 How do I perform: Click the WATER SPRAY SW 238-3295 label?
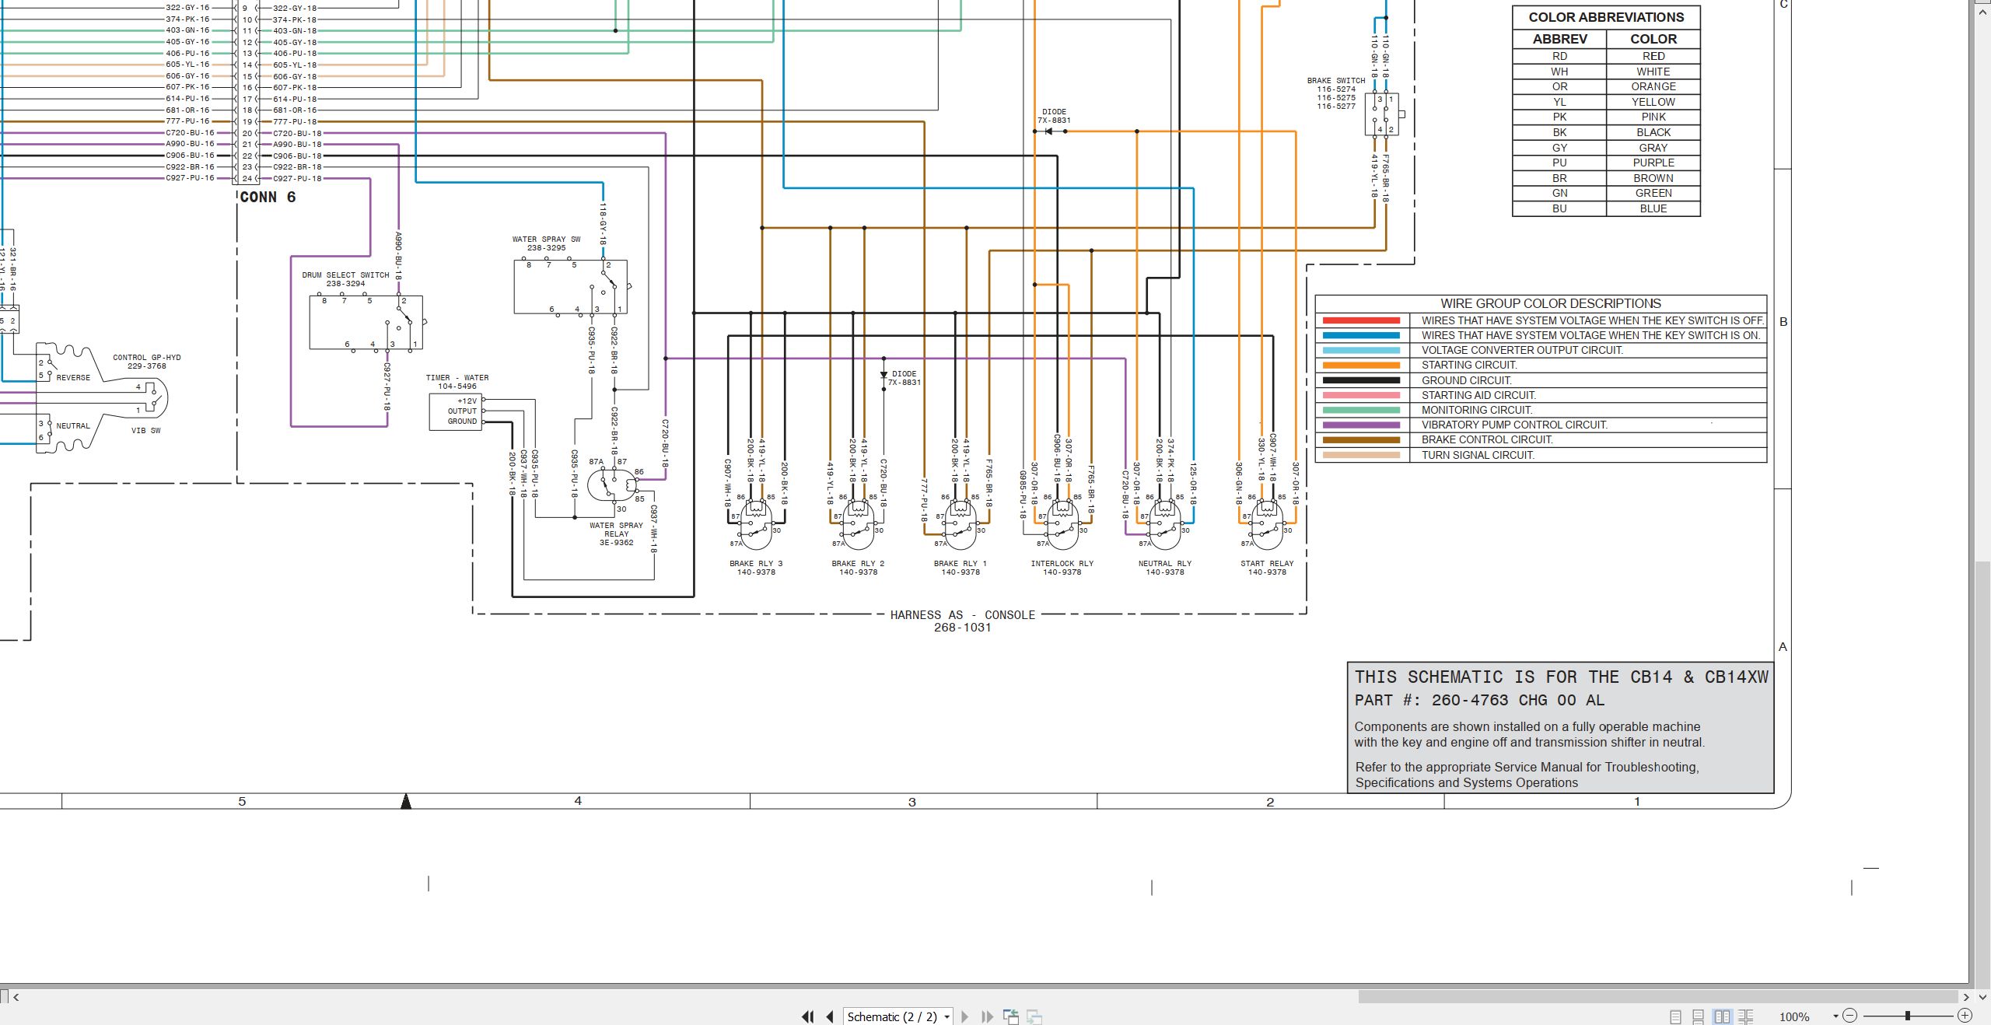point(546,243)
